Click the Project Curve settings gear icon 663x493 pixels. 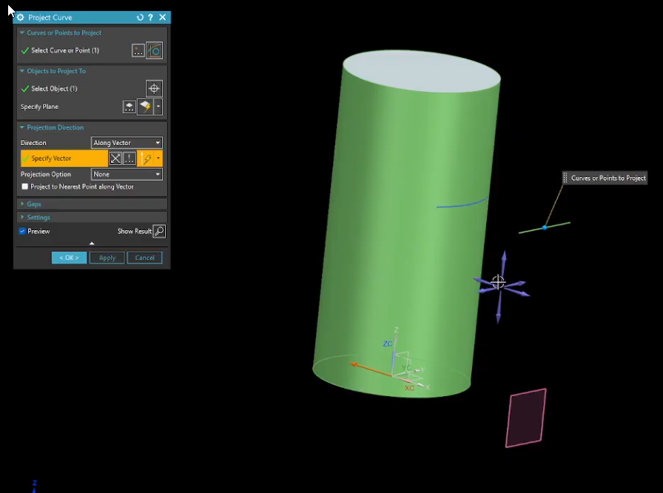click(20, 17)
